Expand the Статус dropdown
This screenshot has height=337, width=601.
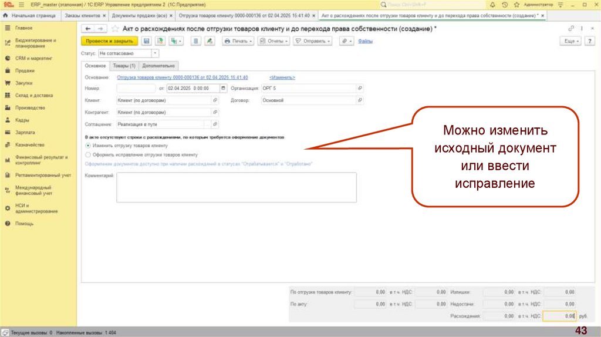click(154, 53)
